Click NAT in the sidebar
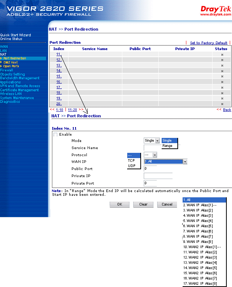232x287 pixels. pos(3,55)
